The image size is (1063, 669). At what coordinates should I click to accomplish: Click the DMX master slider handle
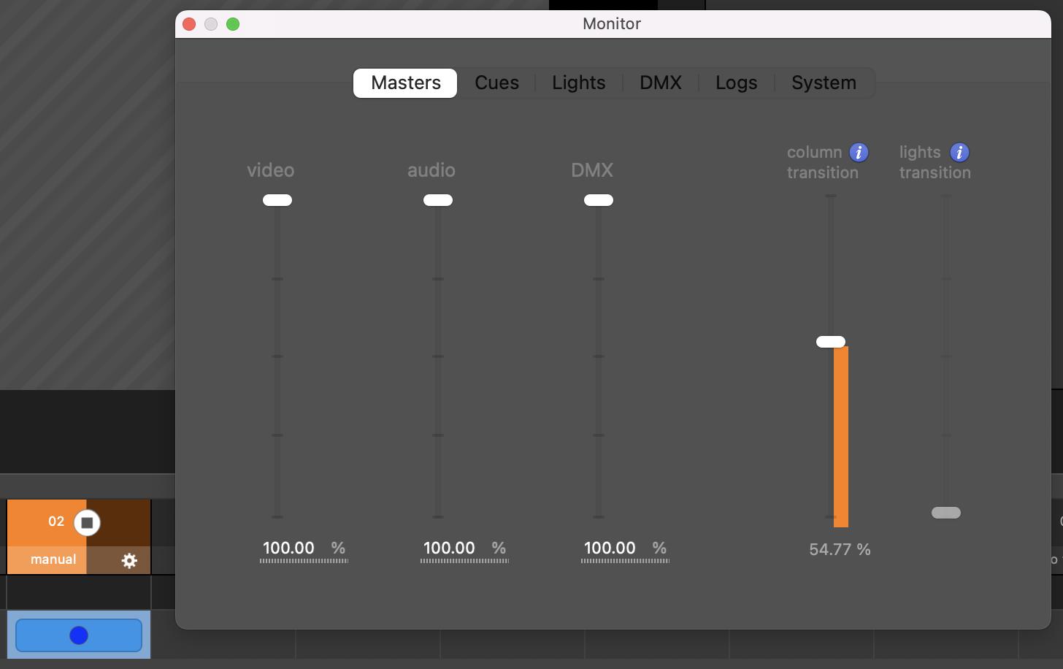599,200
